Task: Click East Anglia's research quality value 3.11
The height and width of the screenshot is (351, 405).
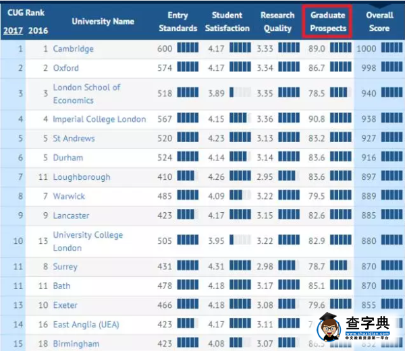Action: [x=265, y=325]
